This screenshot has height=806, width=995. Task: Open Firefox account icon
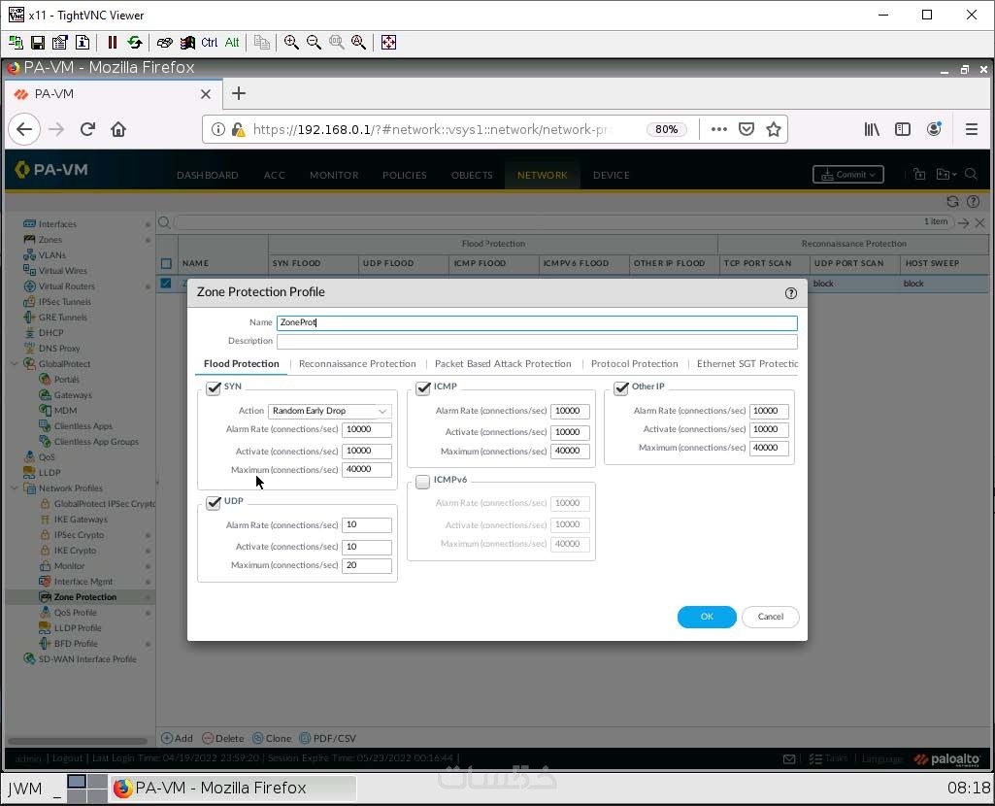coord(934,129)
